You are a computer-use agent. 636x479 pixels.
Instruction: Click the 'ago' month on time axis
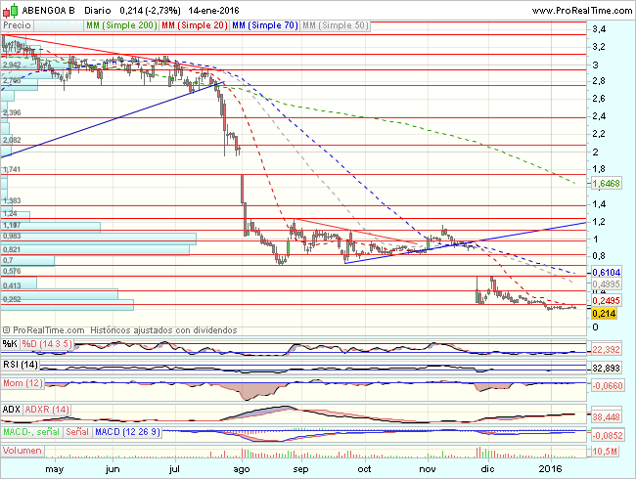point(242,469)
